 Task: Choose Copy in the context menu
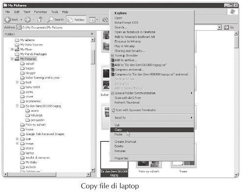(152, 130)
